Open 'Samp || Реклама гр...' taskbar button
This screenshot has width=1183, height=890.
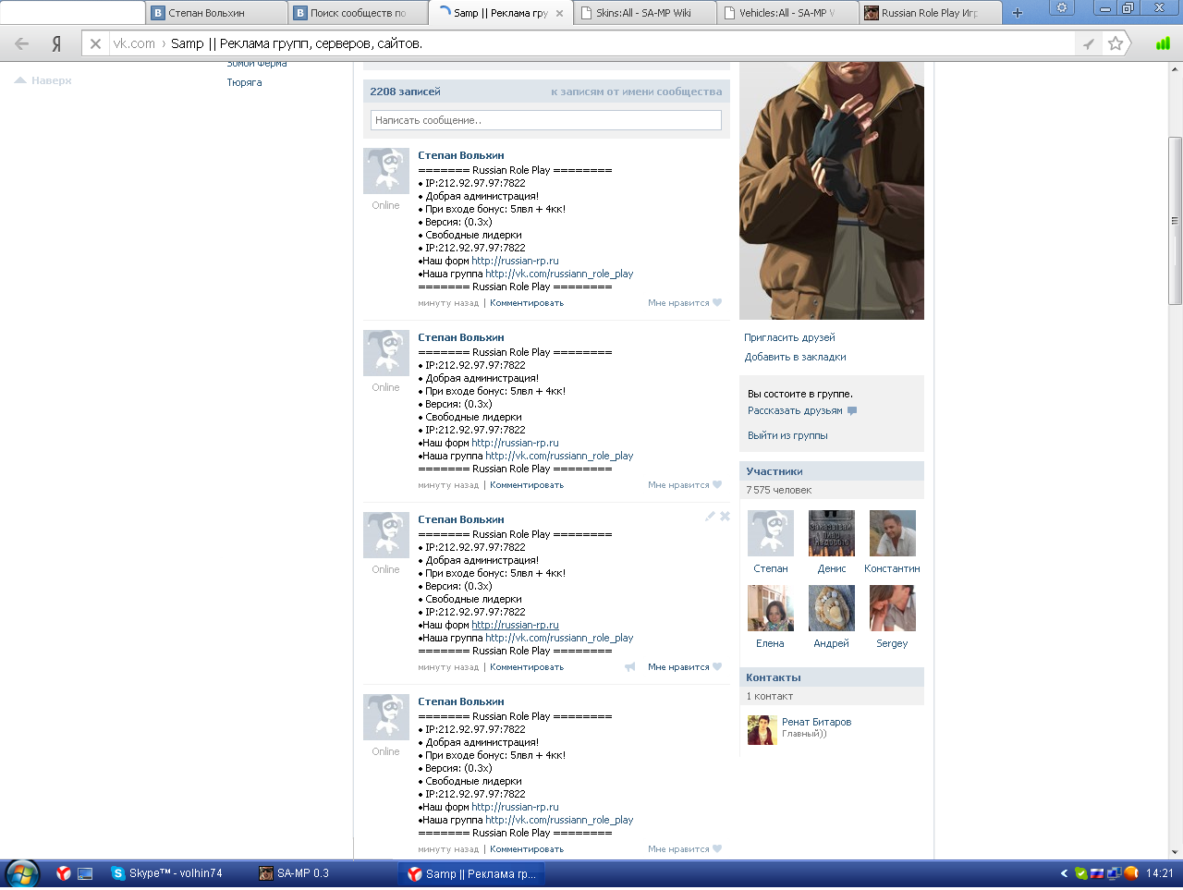(x=473, y=873)
